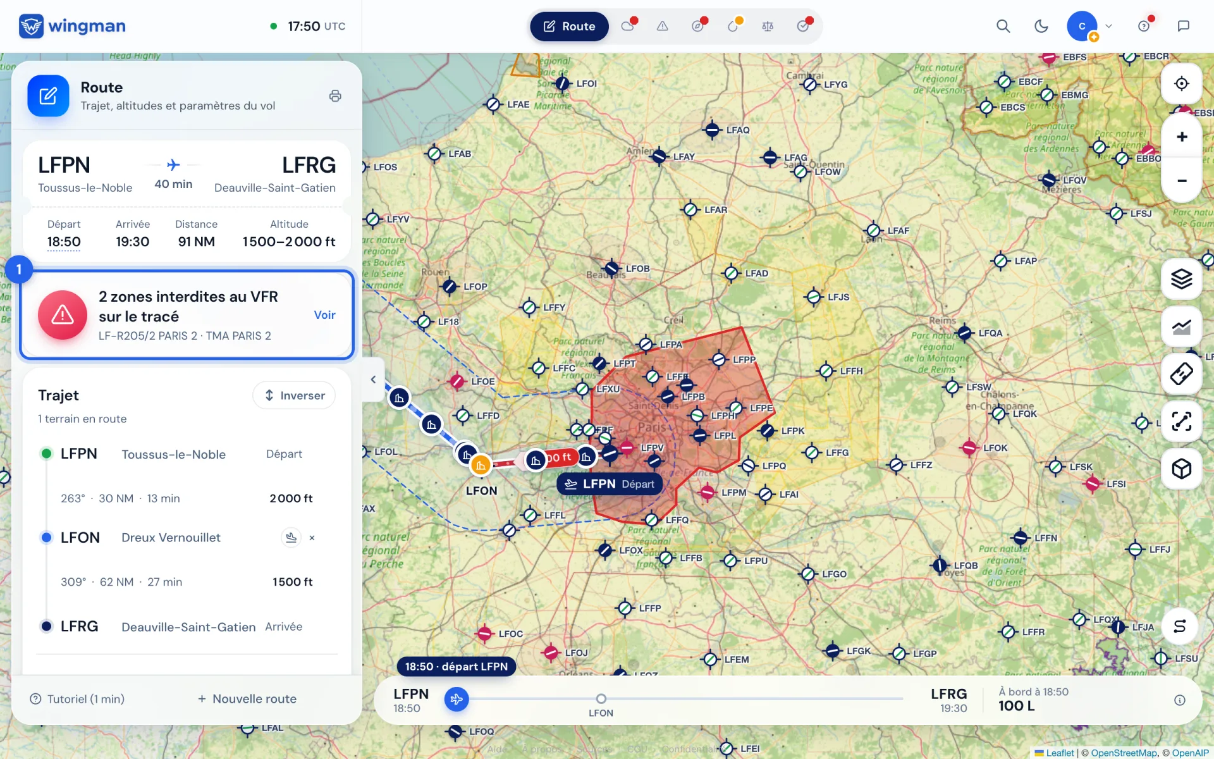Screen dimensions: 1214x759
Task: Expand the account dropdown chevron
Action: [1108, 26]
